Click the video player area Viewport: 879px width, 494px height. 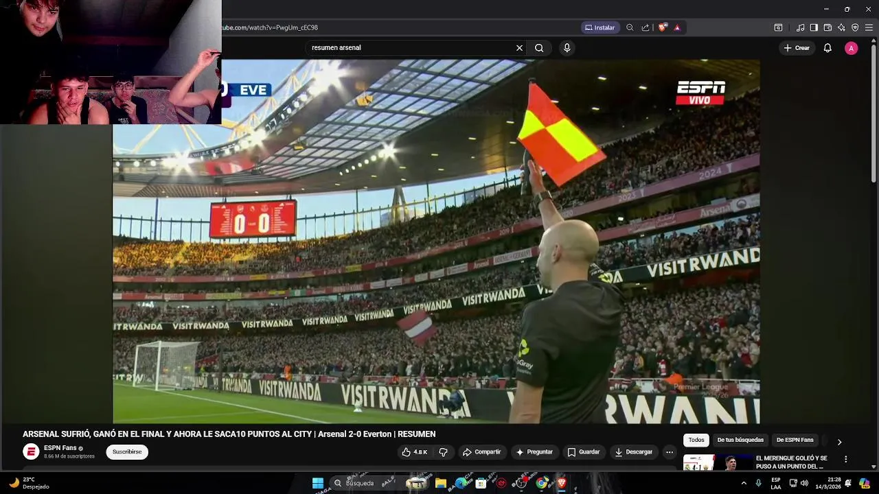coord(436,242)
